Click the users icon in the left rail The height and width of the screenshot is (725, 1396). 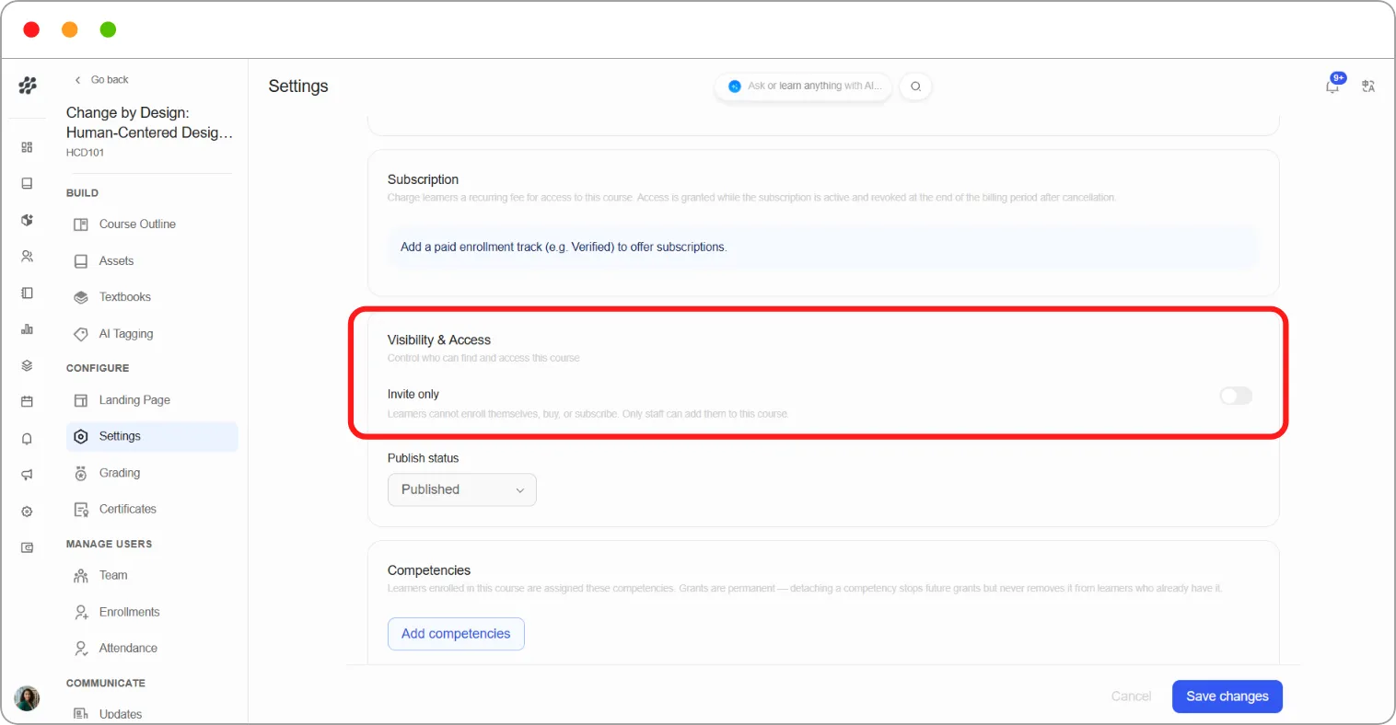[x=27, y=257]
